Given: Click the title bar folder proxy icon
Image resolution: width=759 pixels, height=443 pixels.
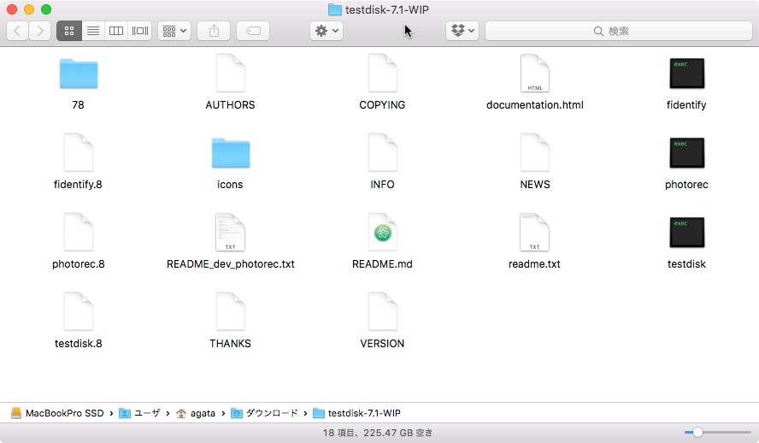Looking at the screenshot, I should (x=334, y=9).
